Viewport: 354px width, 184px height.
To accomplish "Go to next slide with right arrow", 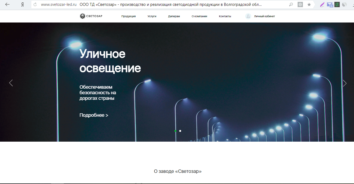I will click(344, 83).
